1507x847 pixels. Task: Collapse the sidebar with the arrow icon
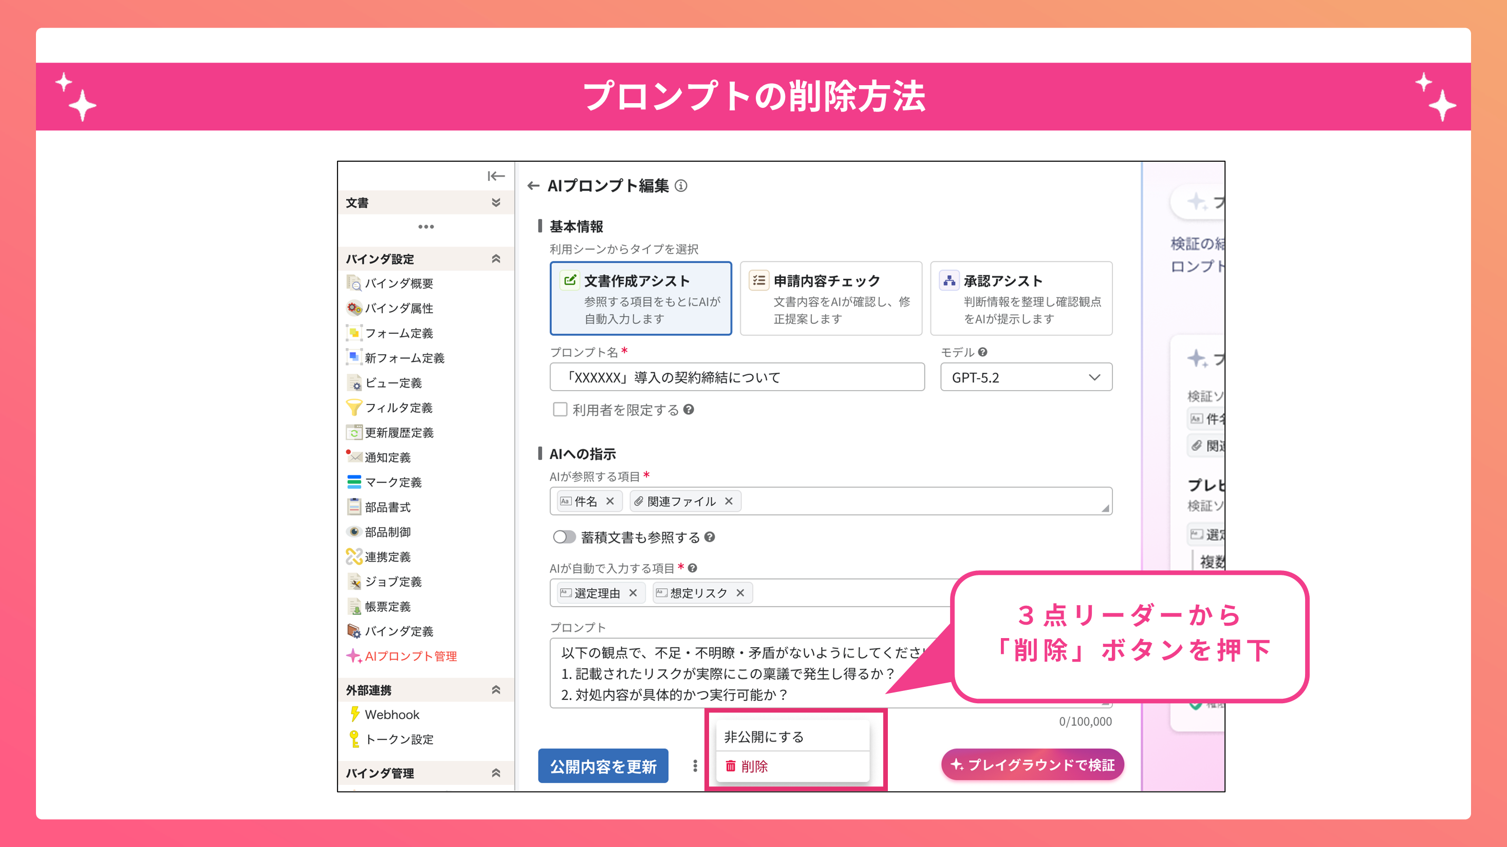pos(495,176)
